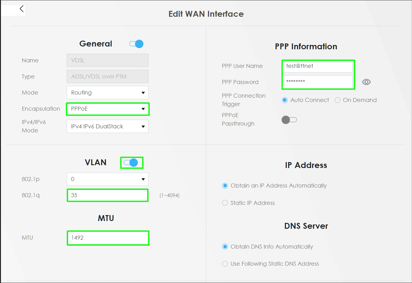The width and height of the screenshot is (412, 283).
Task: Click the PPP Password field
Action: point(317,82)
